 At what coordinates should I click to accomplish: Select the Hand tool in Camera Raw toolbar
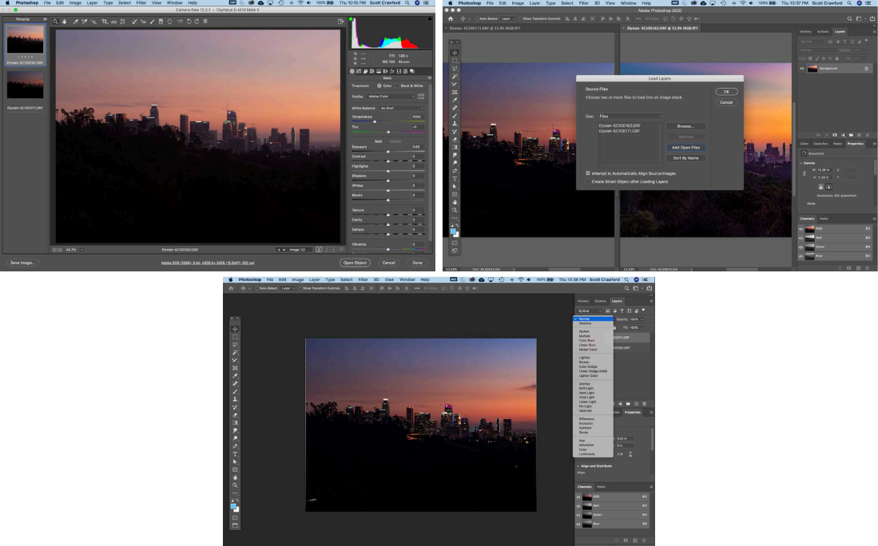(x=64, y=21)
